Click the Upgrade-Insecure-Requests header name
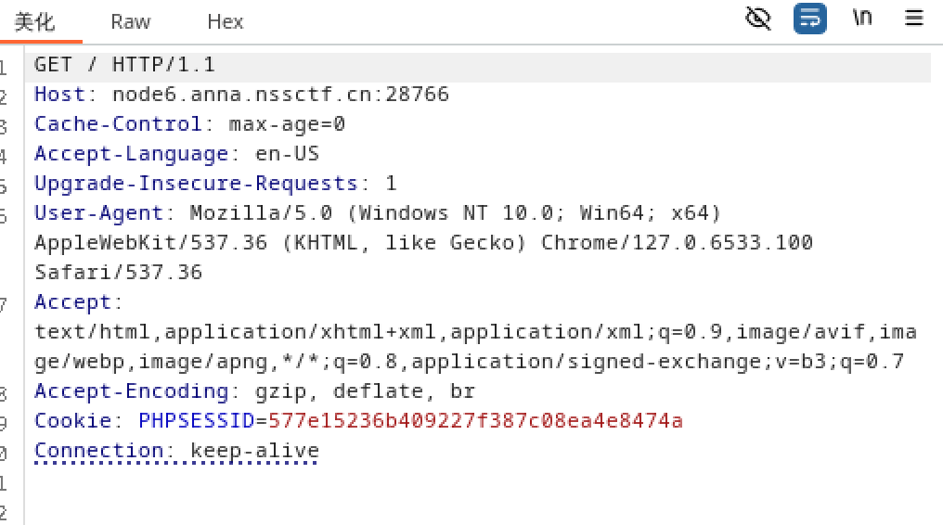The image size is (943, 525). [x=196, y=184]
